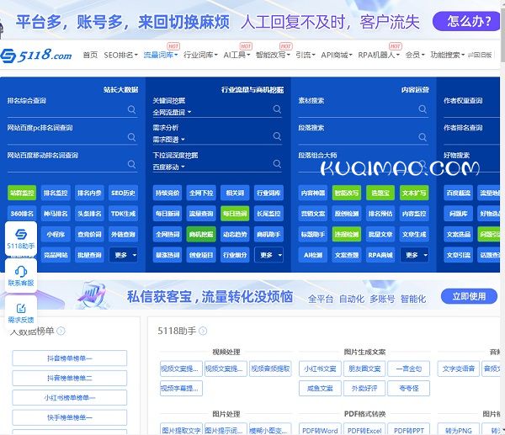Select 抖音榜单榜单一 in ranking list
505x435 pixels.
tap(70, 358)
